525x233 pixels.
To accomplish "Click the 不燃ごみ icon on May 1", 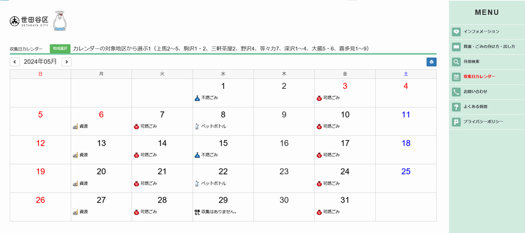I will tap(197, 98).
